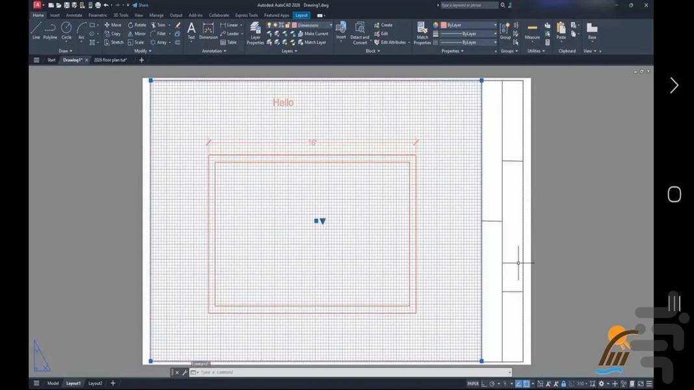694x390 pixels.
Task: Click the Polyline tool
Action: (50, 30)
